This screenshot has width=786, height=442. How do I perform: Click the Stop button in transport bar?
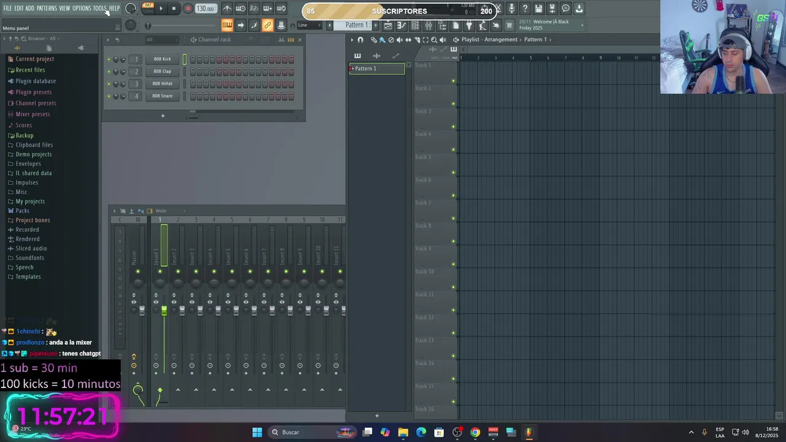[174, 9]
